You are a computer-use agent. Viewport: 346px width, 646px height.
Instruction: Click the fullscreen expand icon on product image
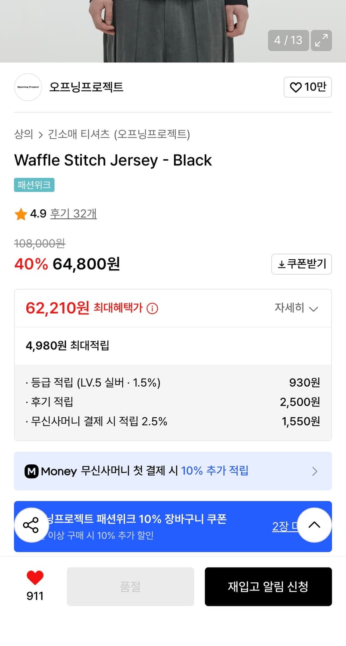pos(321,40)
